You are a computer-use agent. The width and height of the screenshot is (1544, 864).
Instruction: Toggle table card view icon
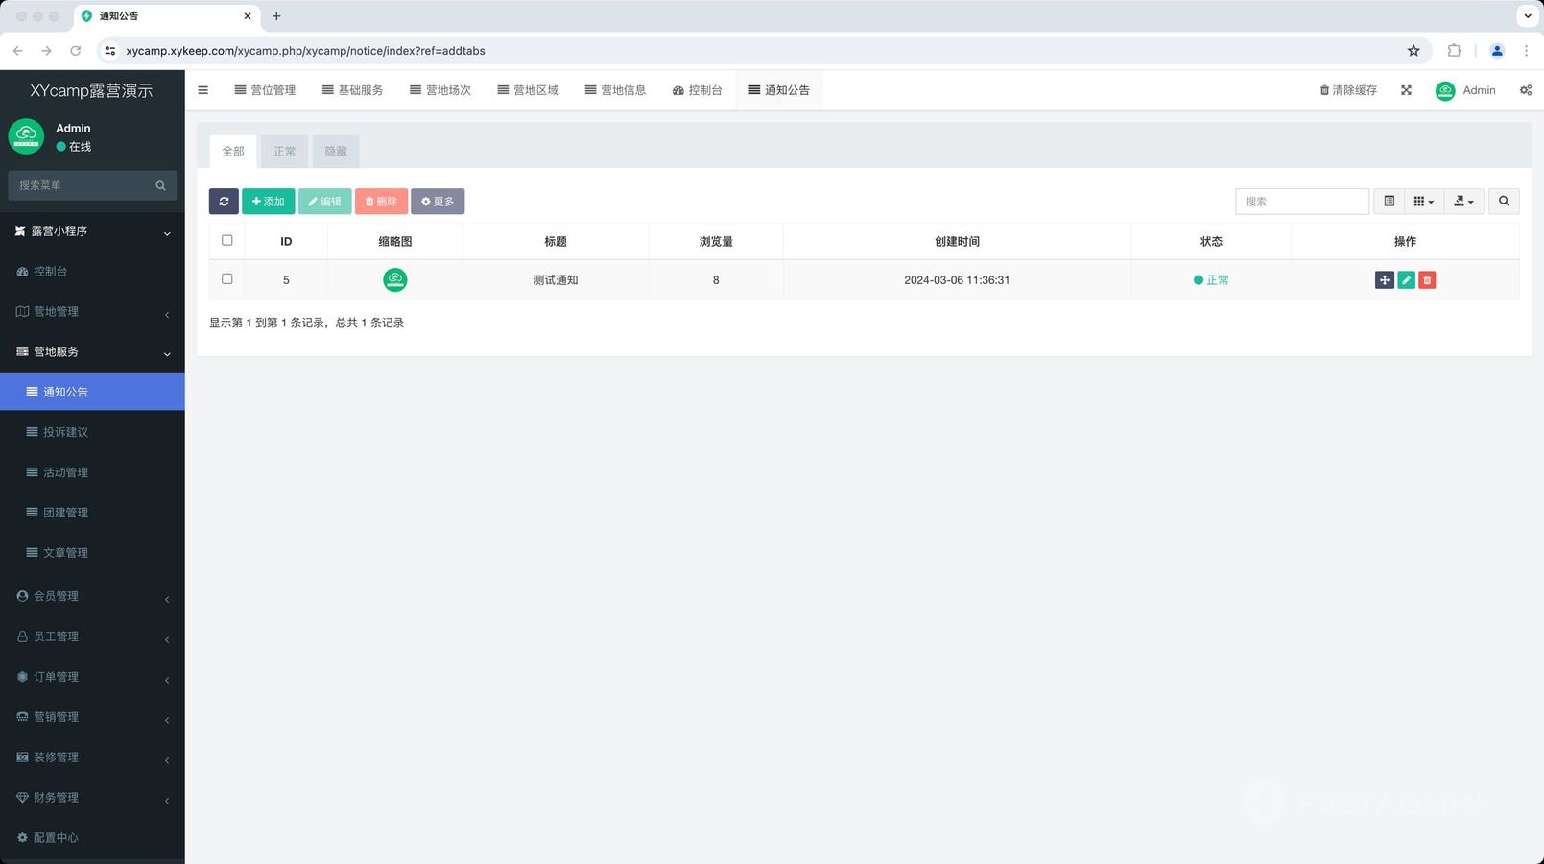(1389, 201)
